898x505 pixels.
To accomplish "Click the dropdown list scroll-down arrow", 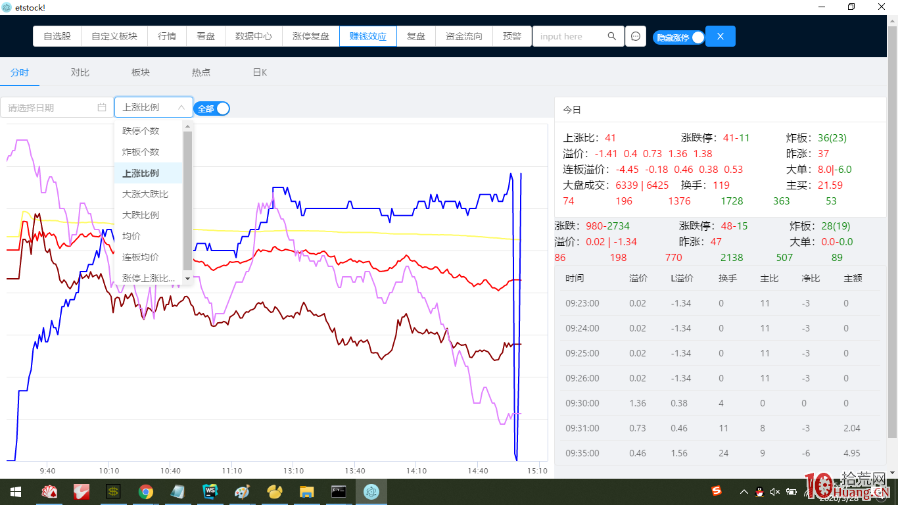I will click(187, 279).
